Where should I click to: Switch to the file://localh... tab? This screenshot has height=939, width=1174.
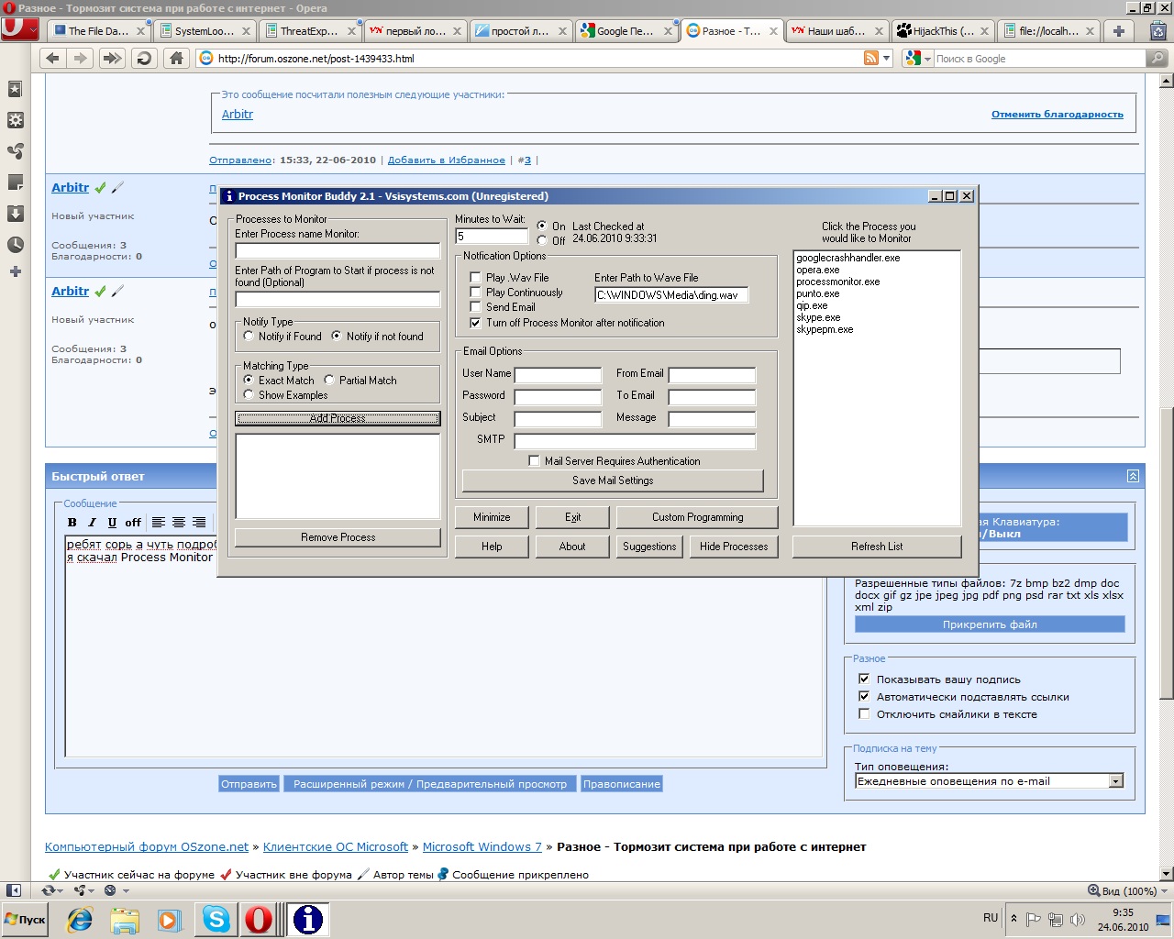(x=1047, y=31)
